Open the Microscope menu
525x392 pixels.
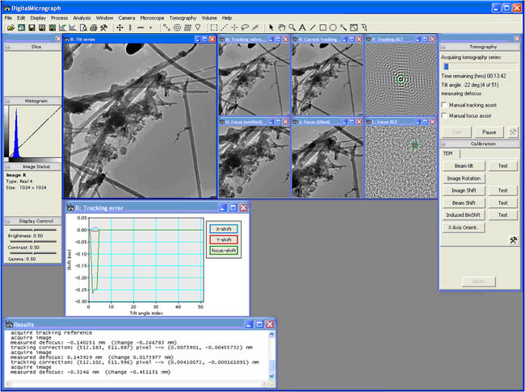coord(152,18)
